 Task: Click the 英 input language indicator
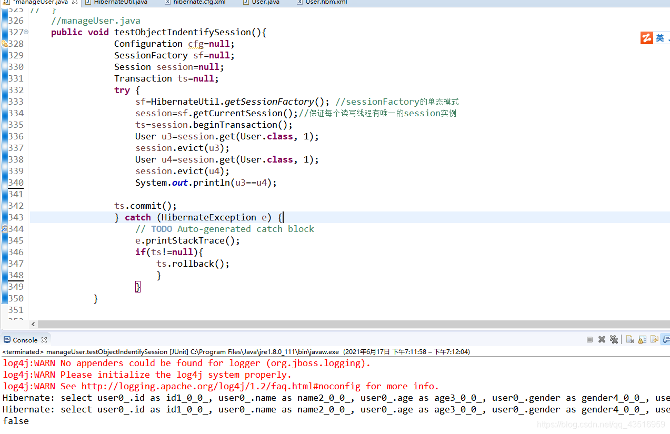pyautogui.click(x=659, y=37)
